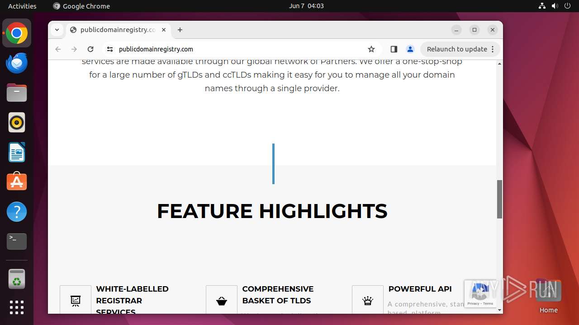Viewport: 579px width, 325px height.
Task: View site information icon
Action: [x=109, y=49]
